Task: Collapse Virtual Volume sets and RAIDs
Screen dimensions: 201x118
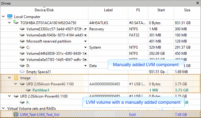Action: (3, 108)
